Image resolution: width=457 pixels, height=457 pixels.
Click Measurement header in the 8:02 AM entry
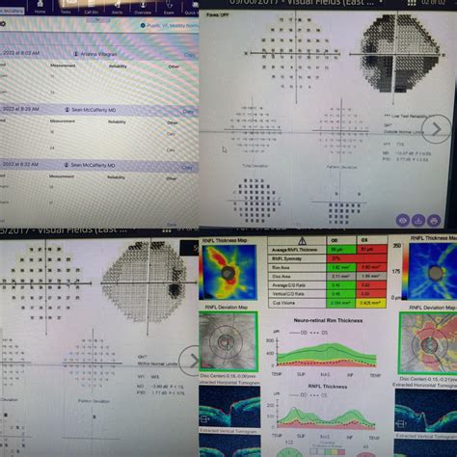coord(63,66)
